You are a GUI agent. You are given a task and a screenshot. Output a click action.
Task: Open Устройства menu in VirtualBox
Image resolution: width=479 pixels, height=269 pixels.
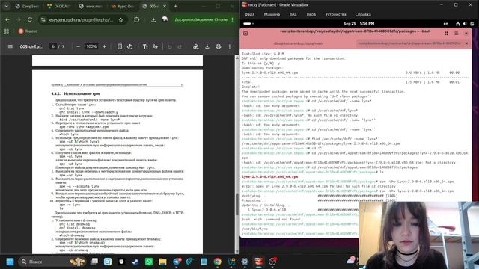click(x=335, y=14)
